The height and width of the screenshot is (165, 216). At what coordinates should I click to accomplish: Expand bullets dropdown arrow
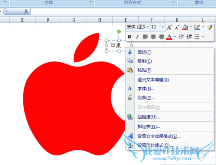[203, 37]
